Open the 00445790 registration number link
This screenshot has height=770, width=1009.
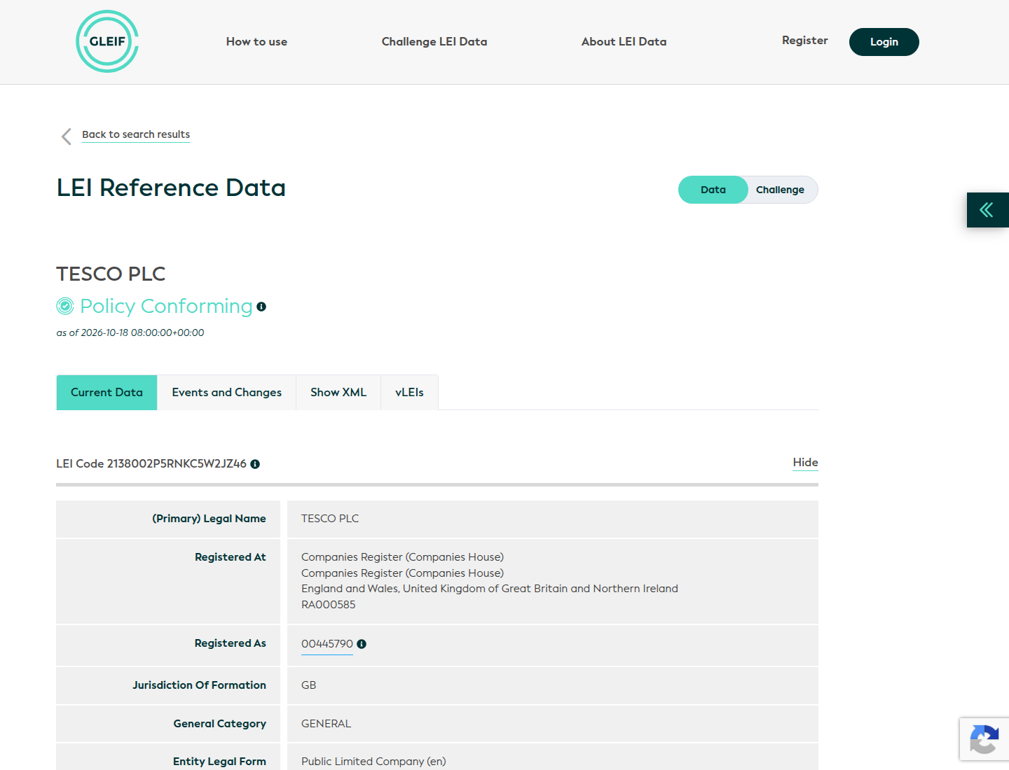click(327, 644)
